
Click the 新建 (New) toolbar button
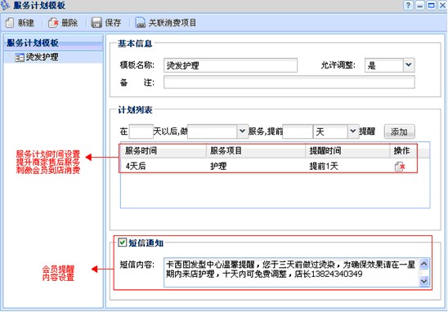pyautogui.click(x=20, y=23)
